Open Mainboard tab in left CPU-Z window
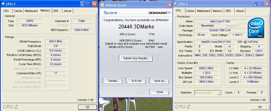 pyautogui.click(x=31, y=11)
